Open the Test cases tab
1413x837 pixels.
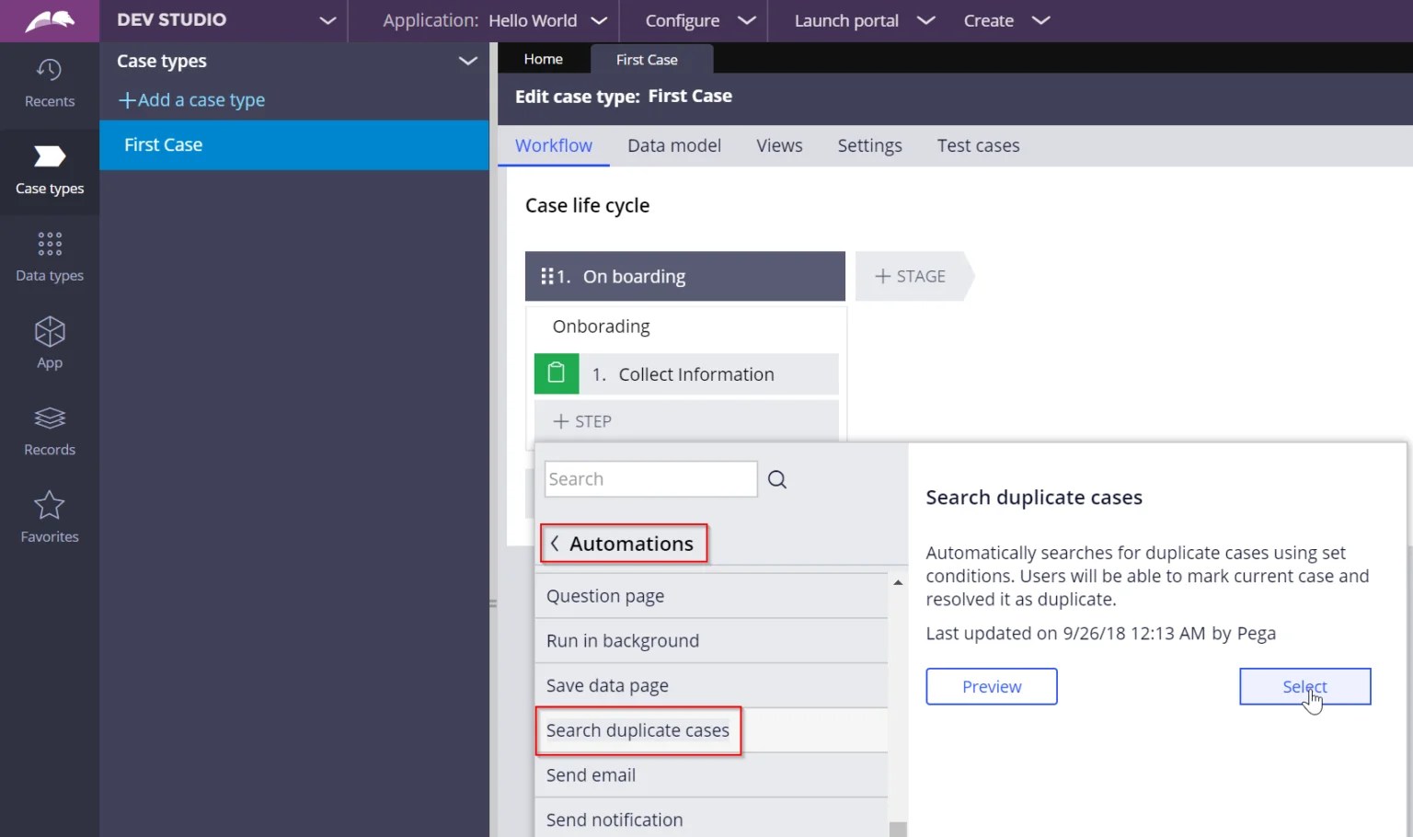tap(978, 145)
